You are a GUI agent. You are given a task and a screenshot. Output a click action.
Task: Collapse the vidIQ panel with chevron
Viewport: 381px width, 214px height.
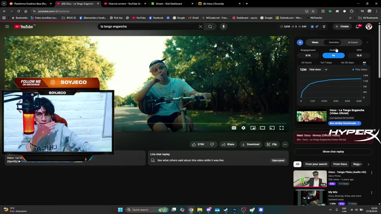coord(367,43)
